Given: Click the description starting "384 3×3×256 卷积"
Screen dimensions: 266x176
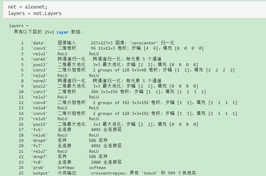Looking at the screenshot, I should coord(148,92).
